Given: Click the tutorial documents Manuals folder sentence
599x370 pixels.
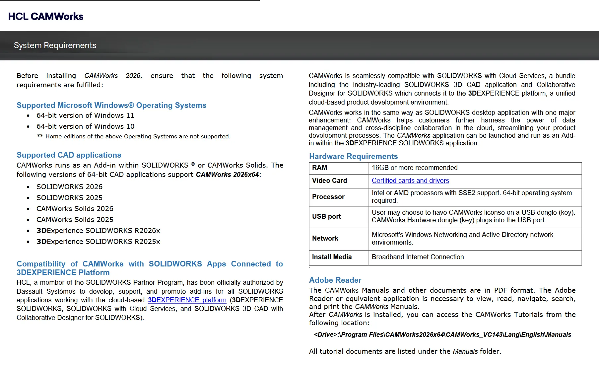Looking at the screenshot, I should (x=405, y=351).
